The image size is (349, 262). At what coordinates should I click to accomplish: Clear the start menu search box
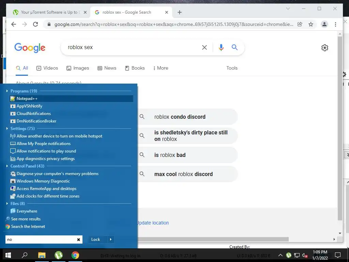79,239
